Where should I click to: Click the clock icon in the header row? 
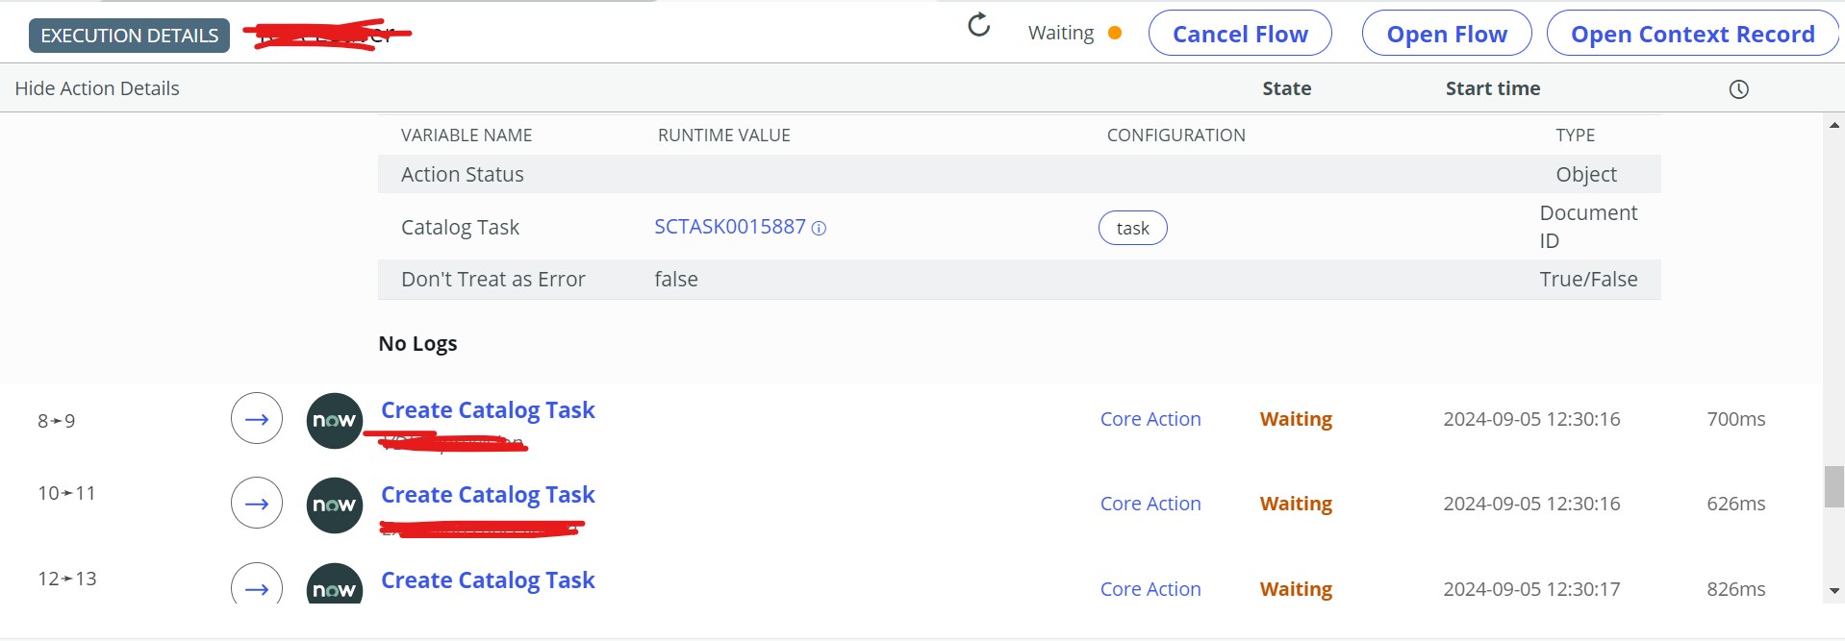[x=1738, y=89]
